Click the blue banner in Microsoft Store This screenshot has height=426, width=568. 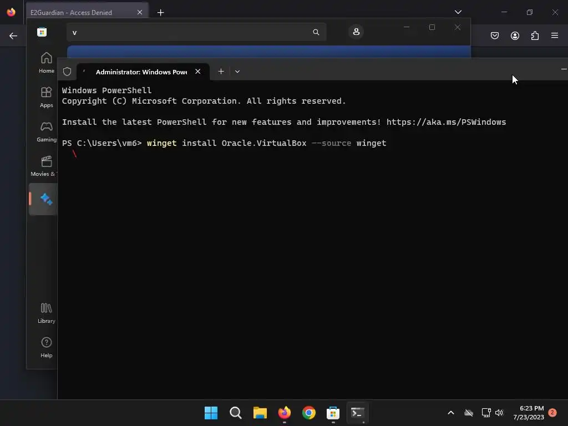(x=269, y=52)
